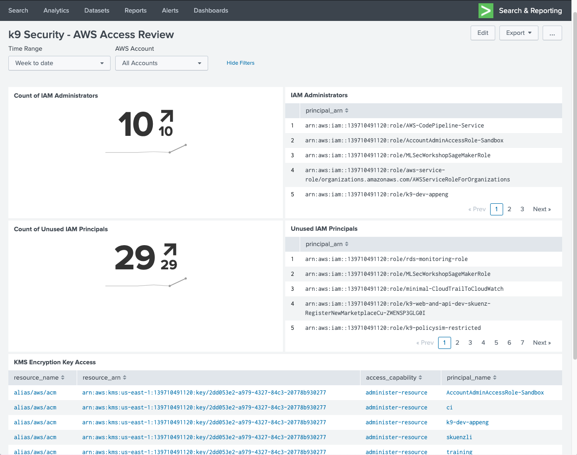Click the Hide Filters link

[x=241, y=63]
